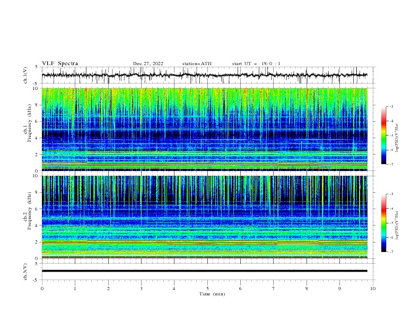Click time axis tick label '0'
This screenshot has width=420, height=324.
pyautogui.click(x=42, y=289)
